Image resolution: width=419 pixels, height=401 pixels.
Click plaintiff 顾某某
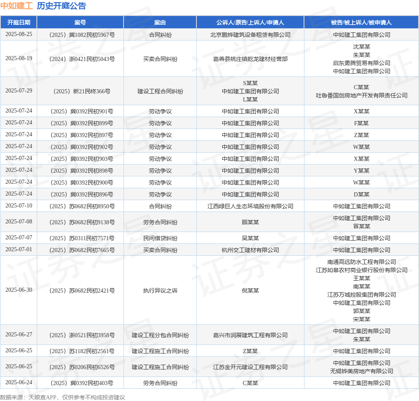(x=250, y=222)
